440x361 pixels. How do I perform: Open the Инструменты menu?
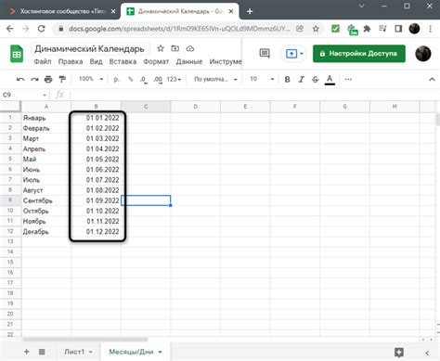pyautogui.click(x=226, y=61)
